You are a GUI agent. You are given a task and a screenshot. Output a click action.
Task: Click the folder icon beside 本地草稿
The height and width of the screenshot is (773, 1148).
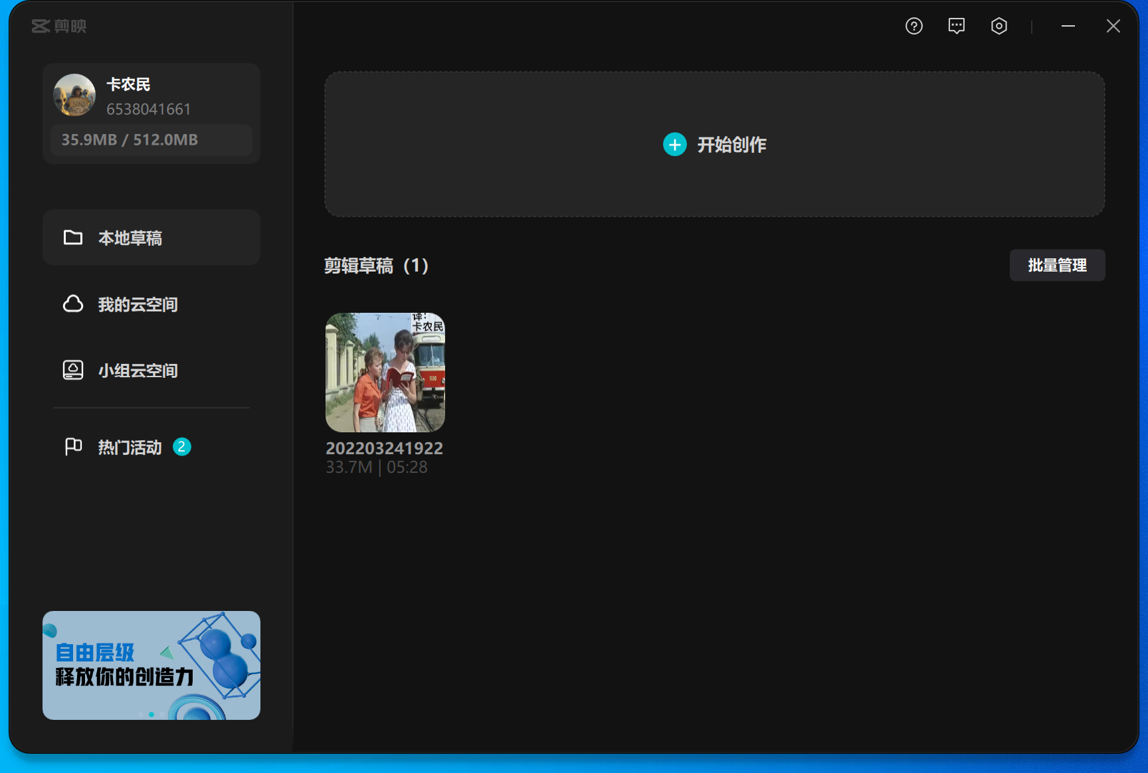point(73,238)
